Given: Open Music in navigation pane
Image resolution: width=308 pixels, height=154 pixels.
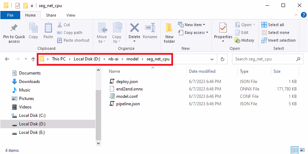Looking at the screenshot, I should coord(21,90).
